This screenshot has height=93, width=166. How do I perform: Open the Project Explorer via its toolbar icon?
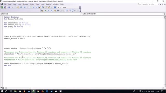click(43, 7)
